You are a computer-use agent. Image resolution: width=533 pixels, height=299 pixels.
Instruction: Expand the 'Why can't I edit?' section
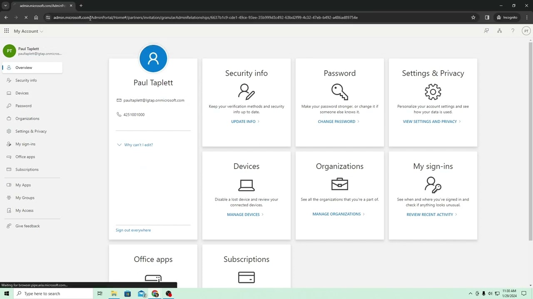pos(135,145)
